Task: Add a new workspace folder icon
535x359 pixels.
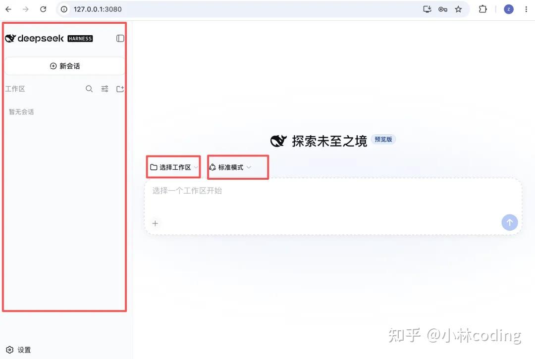Action: click(120, 89)
